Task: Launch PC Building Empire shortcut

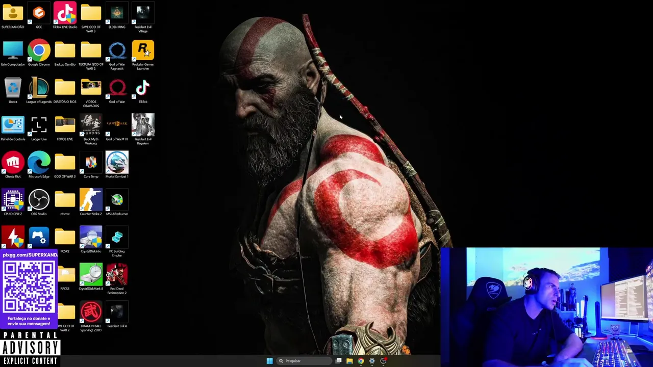Action: 117,242
